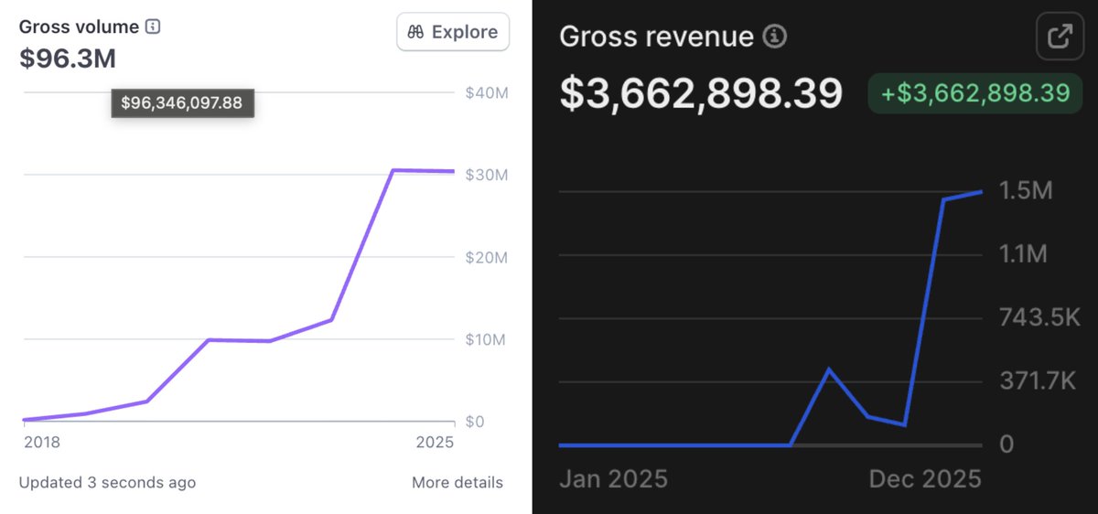Click the Dec 2025 axis label

click(924, 478)
